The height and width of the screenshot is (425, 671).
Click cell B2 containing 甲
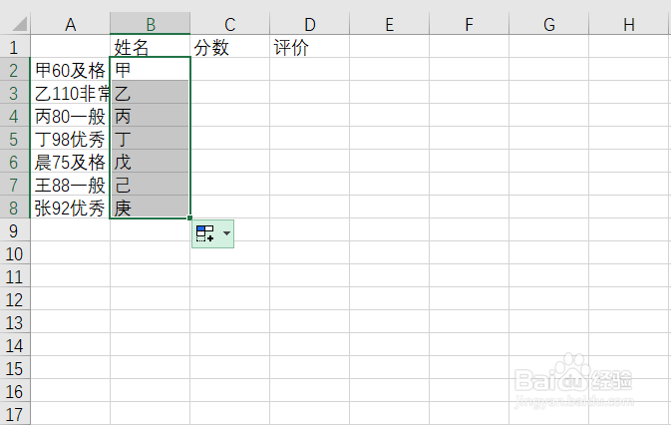click(x=151, y=69)
